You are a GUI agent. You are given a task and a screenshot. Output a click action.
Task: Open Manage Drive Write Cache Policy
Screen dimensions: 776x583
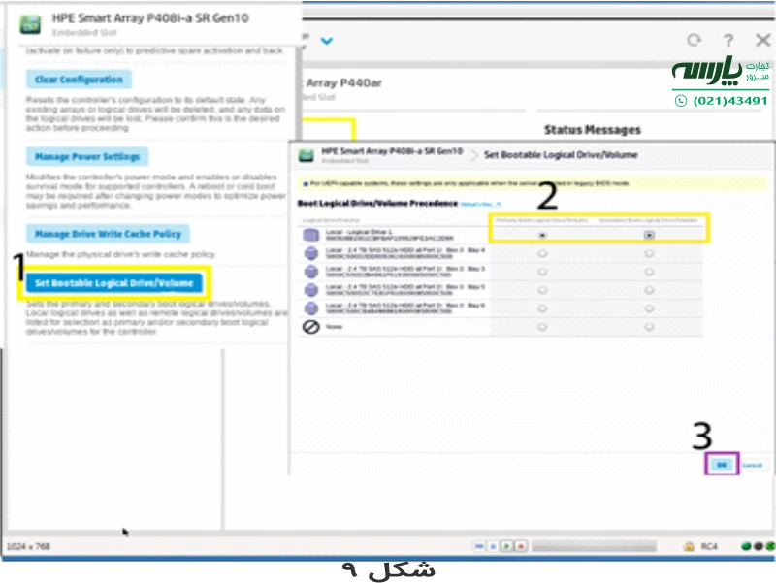pos(108,234)
